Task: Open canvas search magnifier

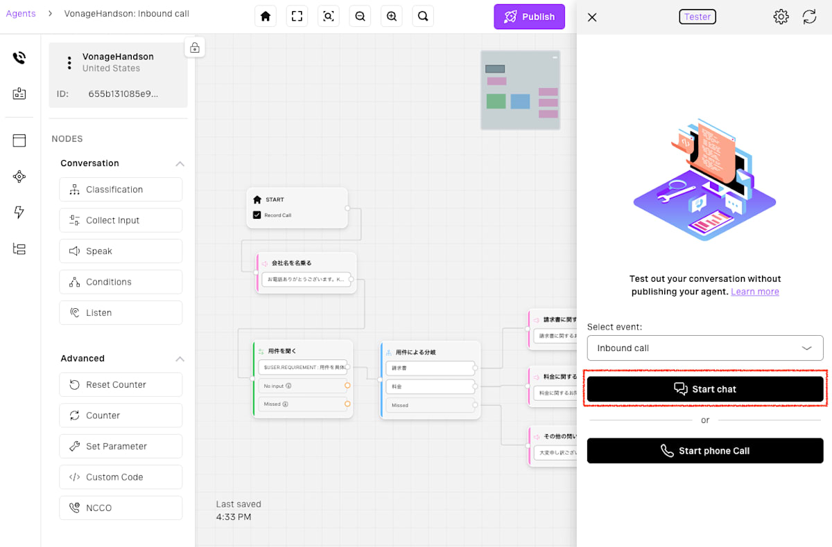Action: tap(423, 17)
